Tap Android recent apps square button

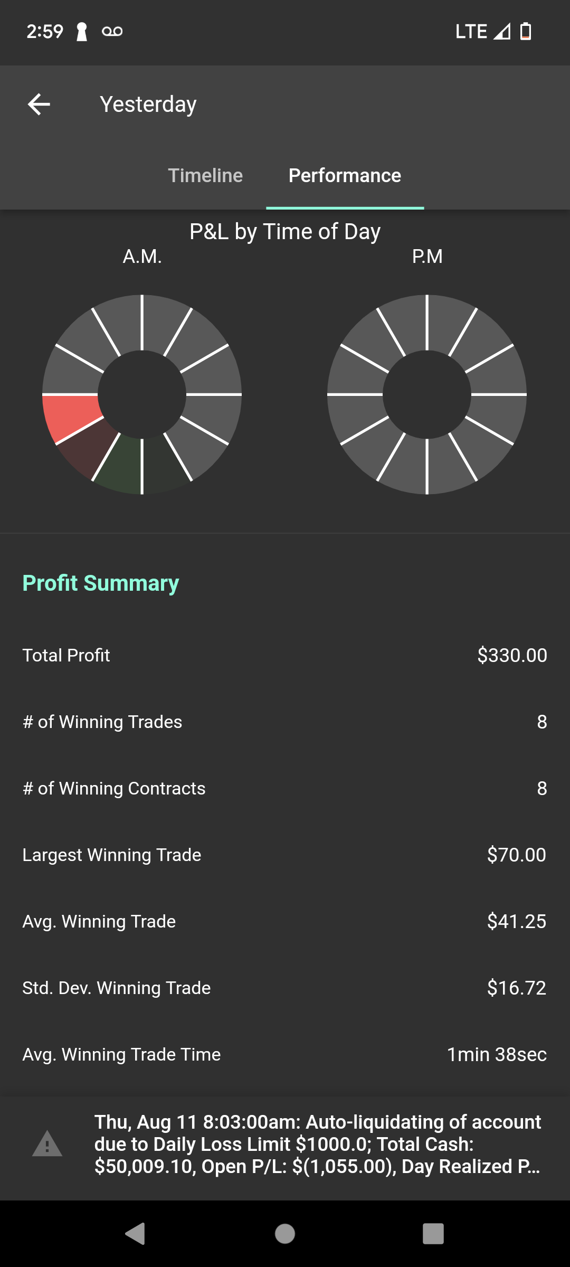433,1234
